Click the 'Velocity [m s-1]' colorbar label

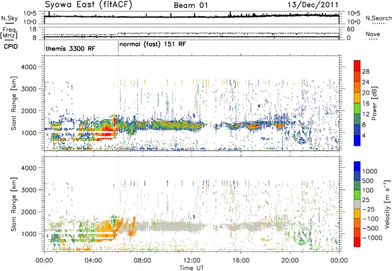(x=387, y=204)
